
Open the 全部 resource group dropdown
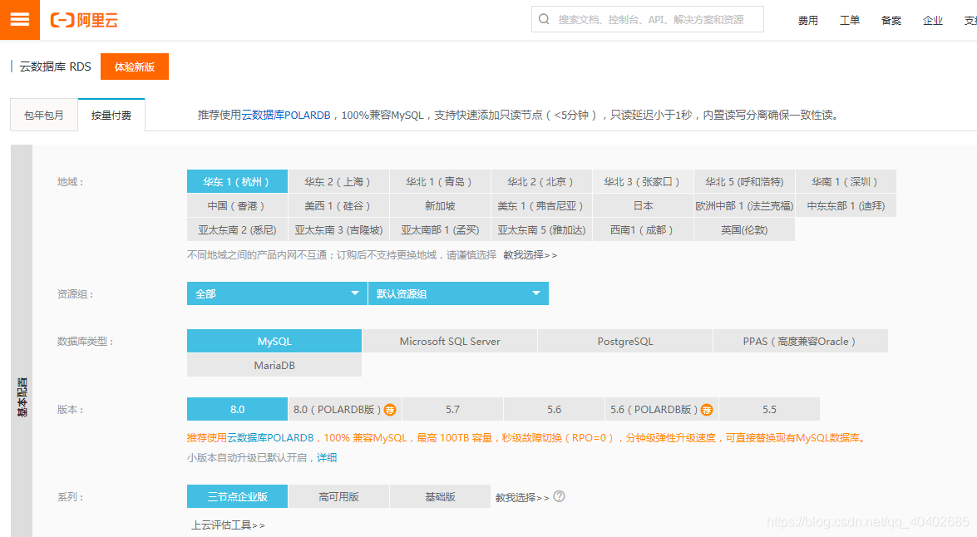[277, 293]
